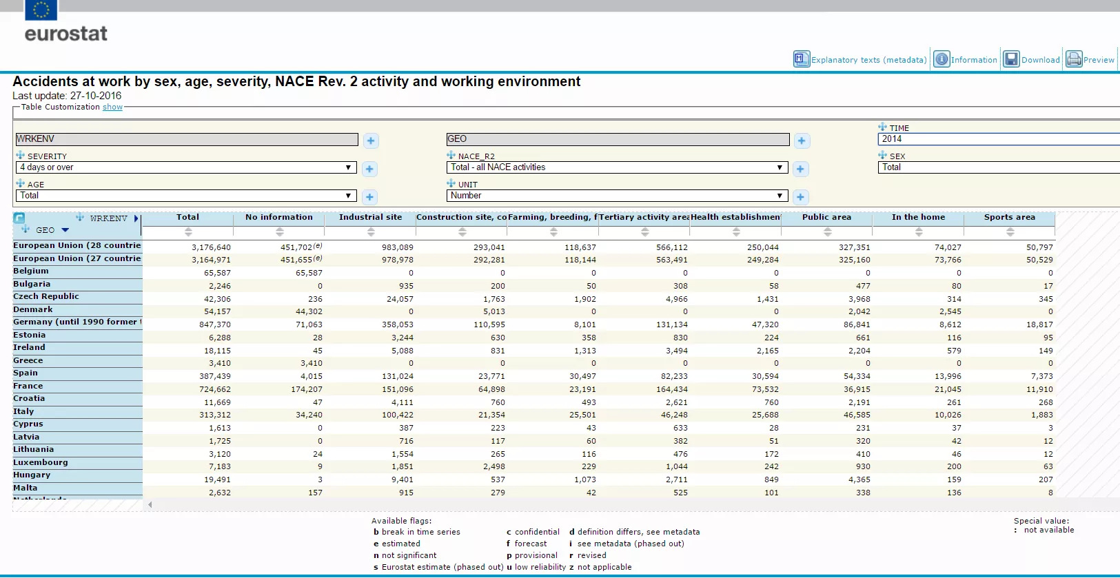Viewport: 1120px width, 578px height.
Task: Click the Information 'i' icon
Action: pos(941,59)
